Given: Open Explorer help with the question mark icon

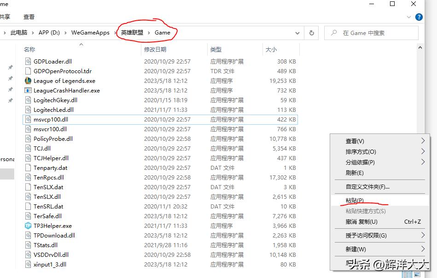Looking at the screenshot, I should (419, 17).
